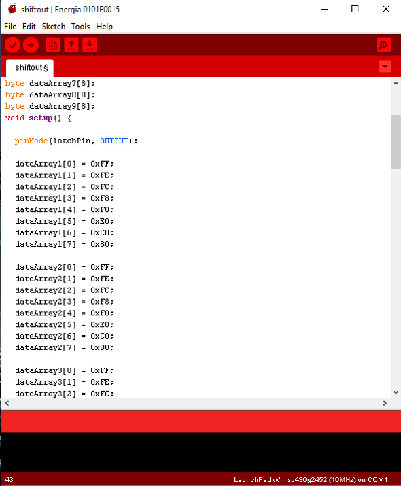This screenshot has height=486, width=401.
Task: Click line 'dataArray1[4] = 0xF0;'
Action: 65,209
